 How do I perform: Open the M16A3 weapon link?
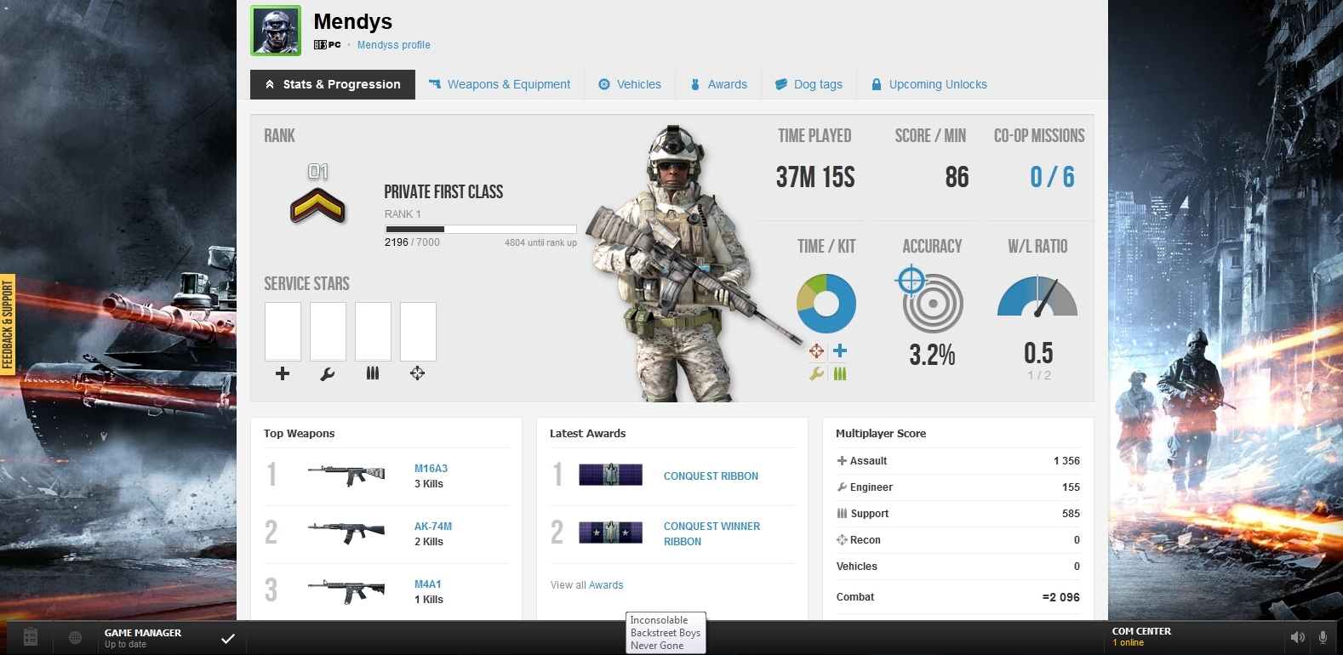(x=431, y=469)
